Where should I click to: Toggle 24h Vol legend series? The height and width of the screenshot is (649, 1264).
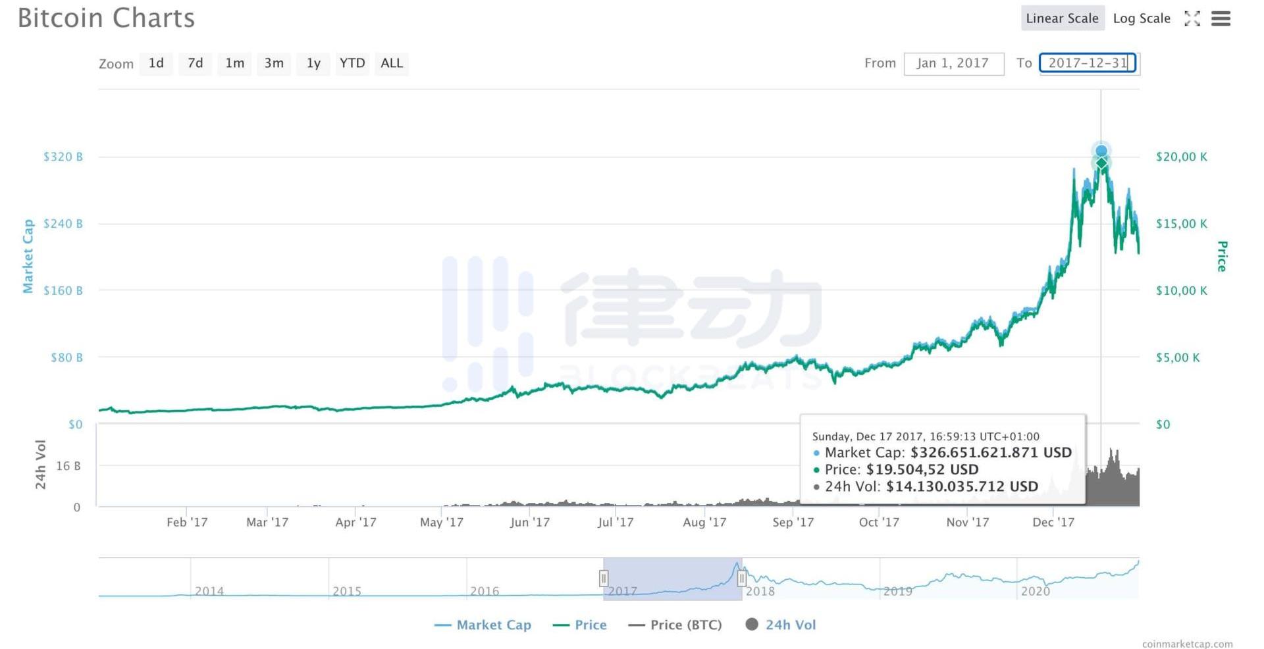781,625
